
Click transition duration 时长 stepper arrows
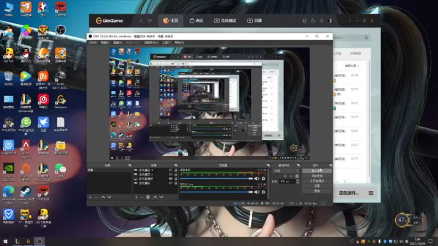297,181
